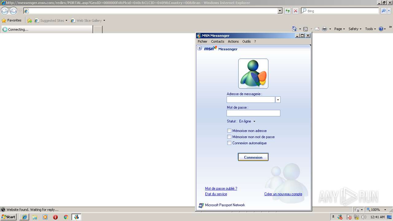Click the Mot de passe input field
This screenshot has height=221, width=393.
(x=253, y=113)
